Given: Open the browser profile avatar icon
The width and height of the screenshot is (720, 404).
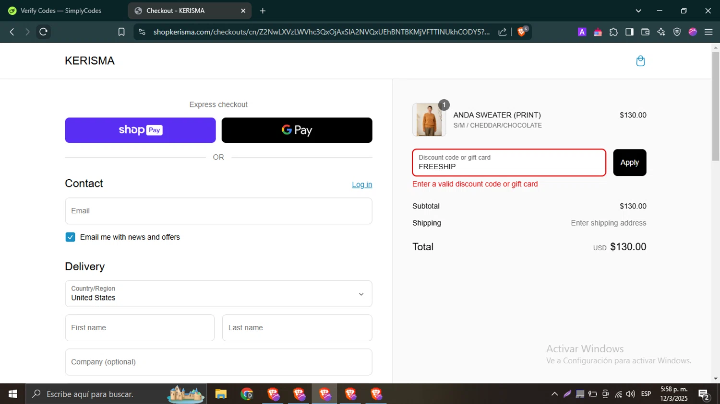Looking at the screenshot, I should [x=693, y=32].
